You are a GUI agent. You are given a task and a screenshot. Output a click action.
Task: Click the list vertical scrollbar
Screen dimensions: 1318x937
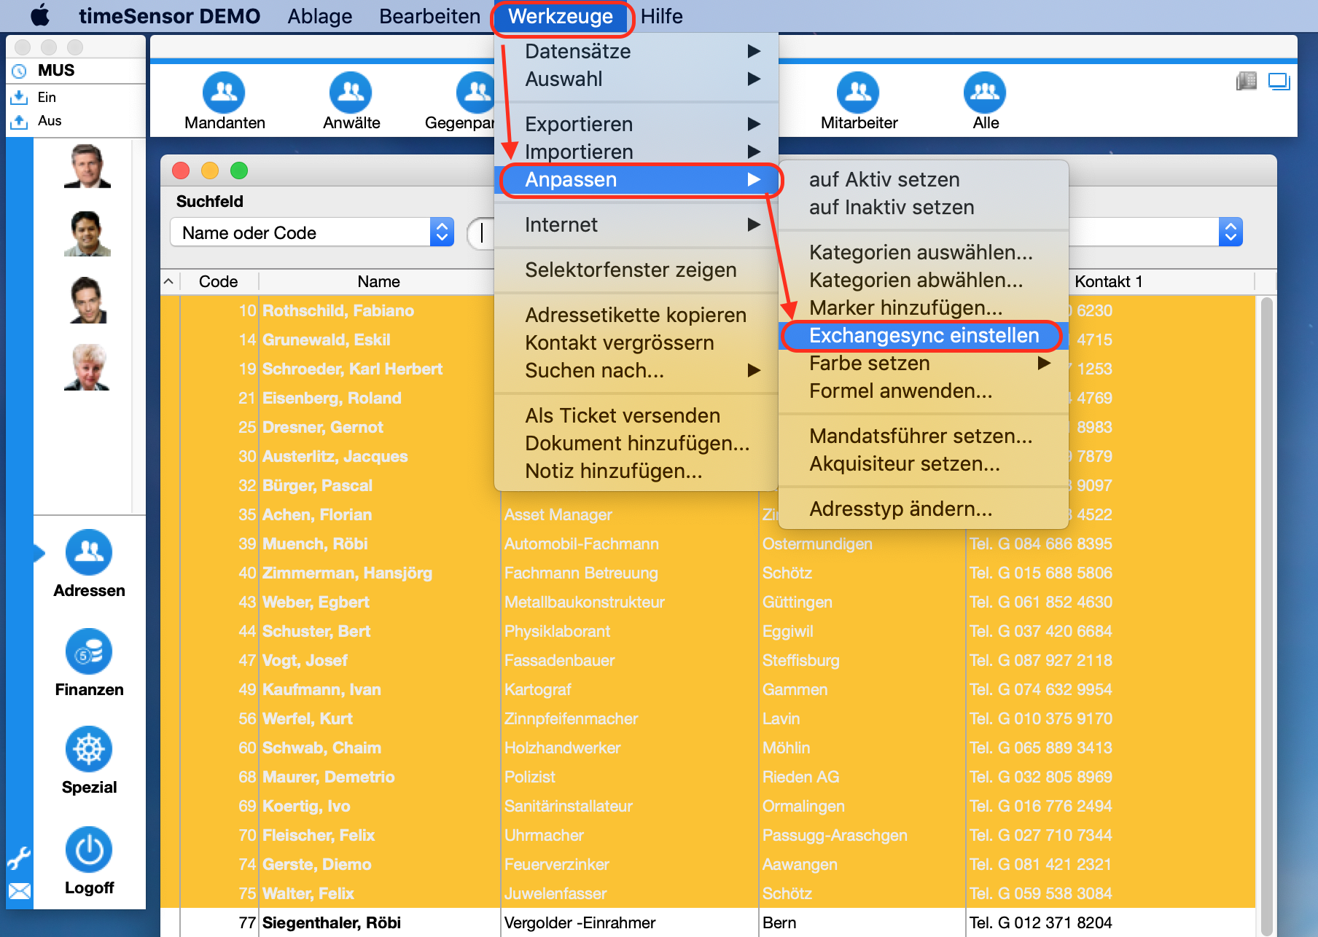pyautogui.click(x=1266, y=616)
